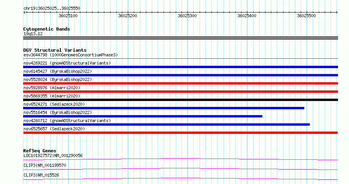The image size is (349, 184).
Task: Click the thin red esv3644798 variant line
Action: pos(180,59)
